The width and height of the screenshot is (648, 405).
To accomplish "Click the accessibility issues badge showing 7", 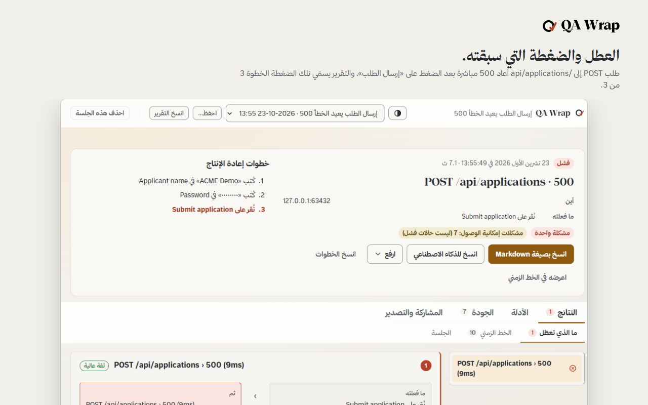I will point(463,233).
